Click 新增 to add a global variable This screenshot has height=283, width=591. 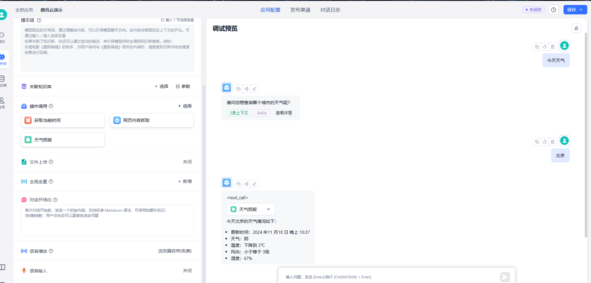[x=185, y=181]
